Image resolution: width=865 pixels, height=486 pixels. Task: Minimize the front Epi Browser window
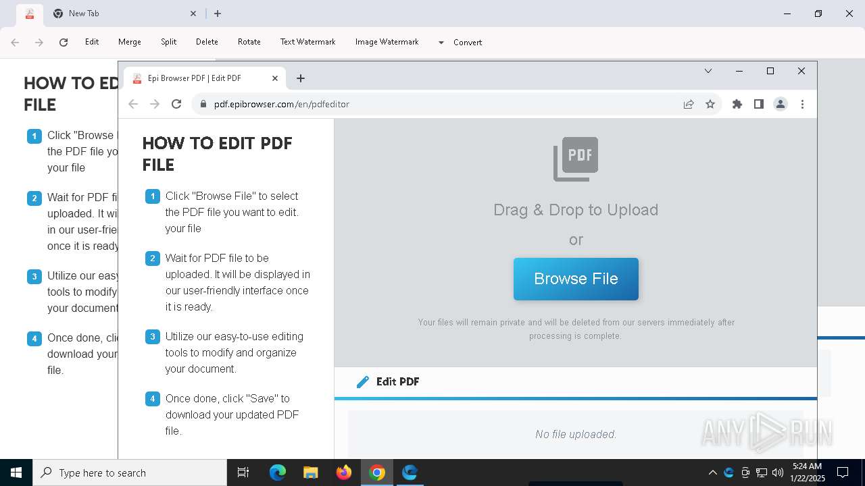[x=739, y=71]
